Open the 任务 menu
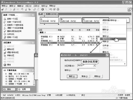The image size is (133, 100). click(44, 6)
